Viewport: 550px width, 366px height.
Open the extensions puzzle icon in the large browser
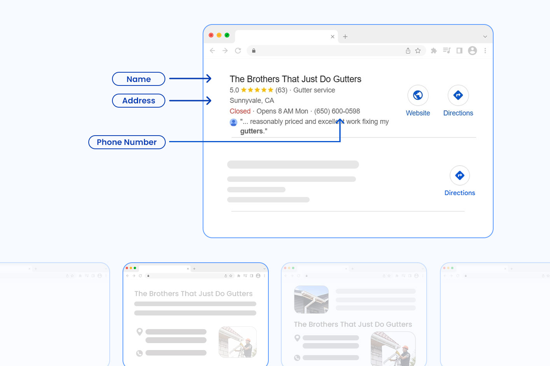pos(434,51)
